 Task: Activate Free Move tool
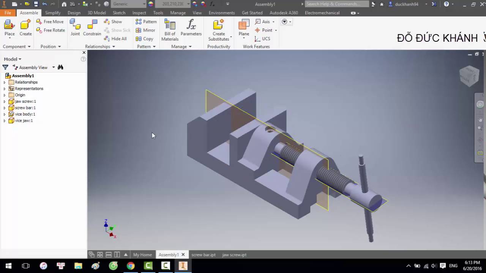pos(50,22)
